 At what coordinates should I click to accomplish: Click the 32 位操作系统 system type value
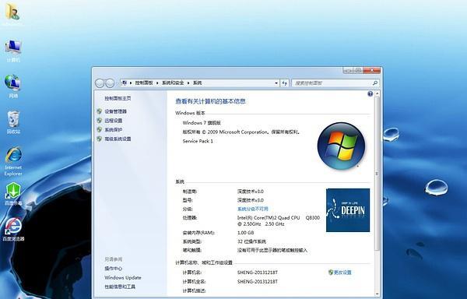click(x=251, y=241)
